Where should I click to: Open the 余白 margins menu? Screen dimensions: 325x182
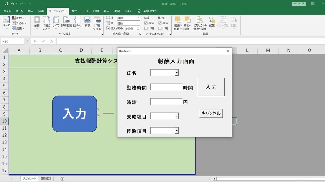pyautogui.click(x=37, y=23)
